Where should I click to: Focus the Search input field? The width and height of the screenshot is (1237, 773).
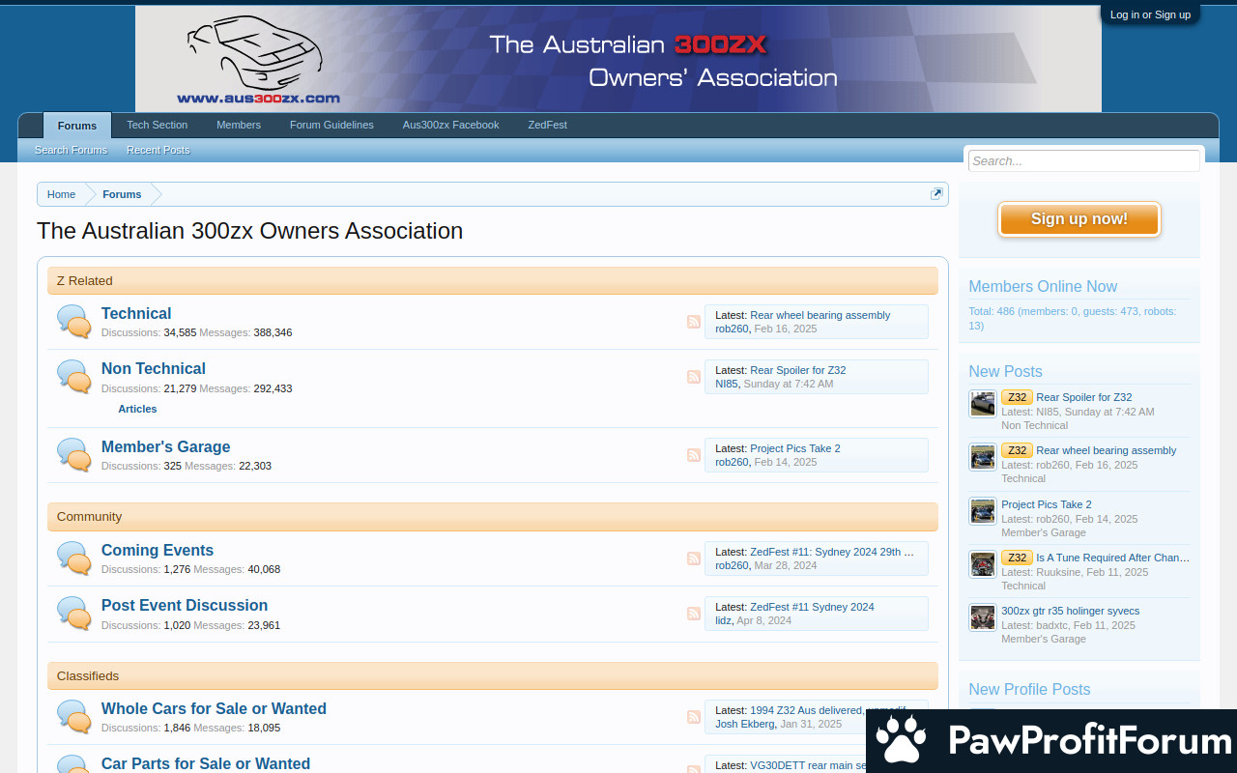pos(1084,161)
